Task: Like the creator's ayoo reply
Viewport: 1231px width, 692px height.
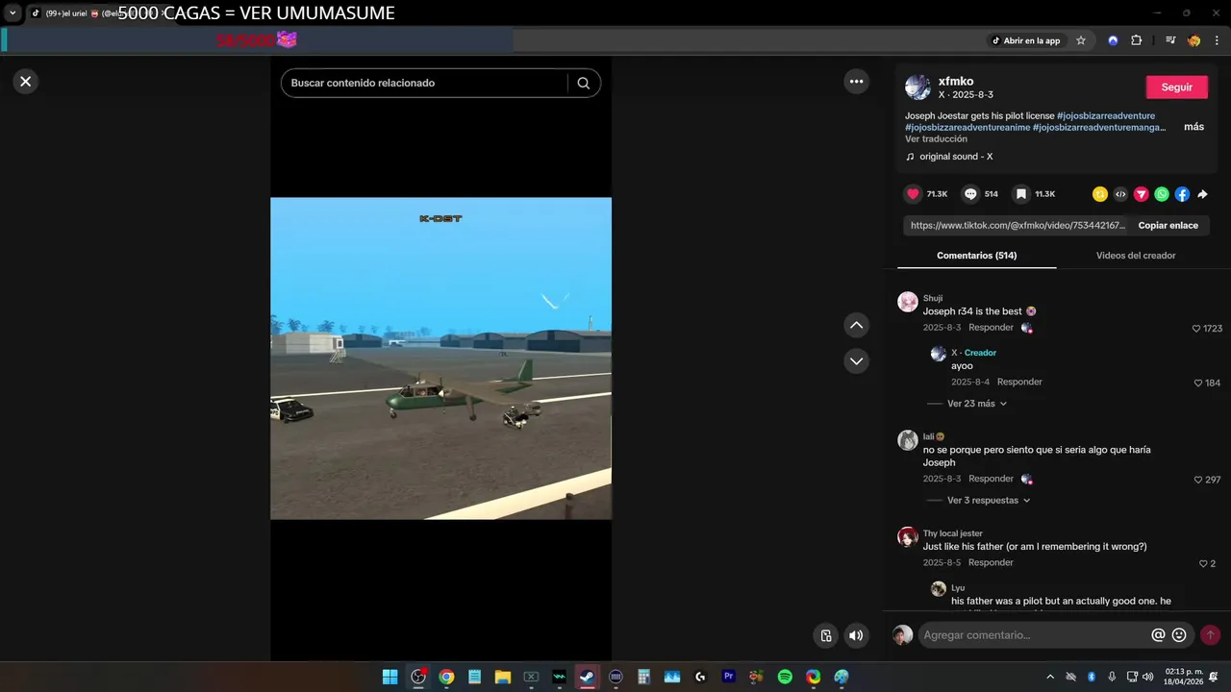Action: click(1198, 383)
